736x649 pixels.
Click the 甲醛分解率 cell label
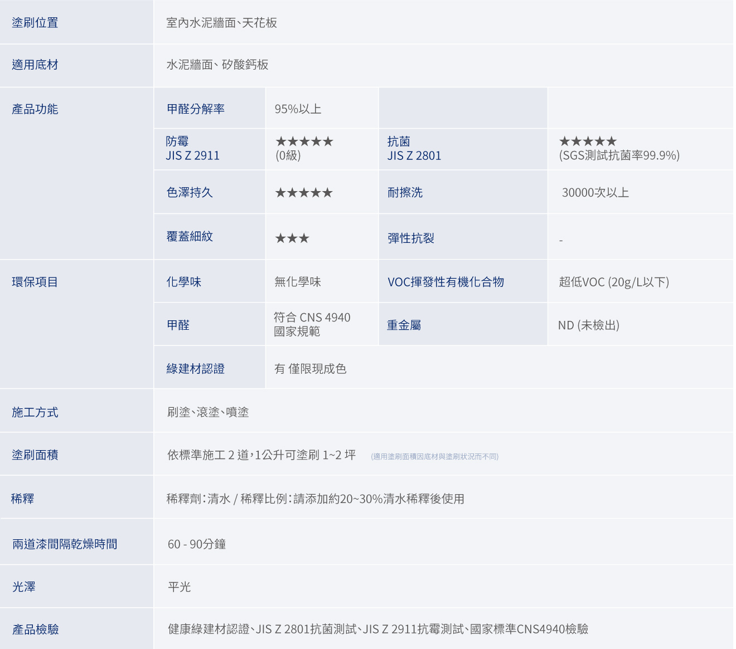click(196, 109)
